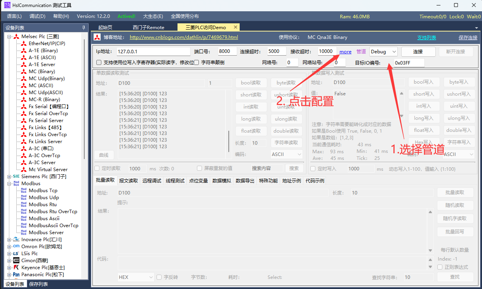Screen dimensions: 482x289
Task: Click the short读取 button
Action: click(x=251, y=95)
